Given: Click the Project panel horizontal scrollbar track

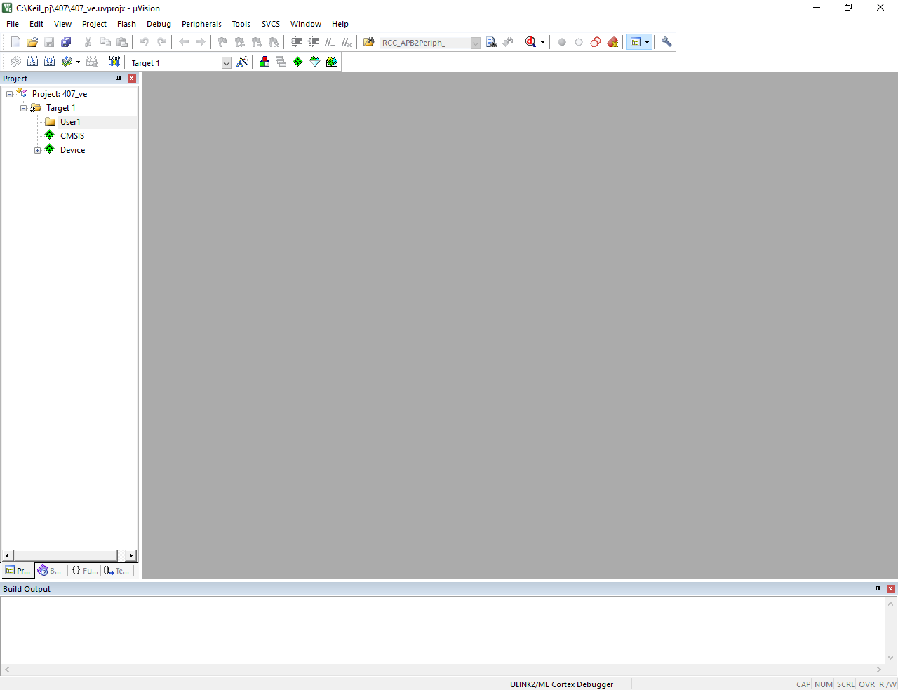Looking at the screenshot, I should click(x=69, y=555).
